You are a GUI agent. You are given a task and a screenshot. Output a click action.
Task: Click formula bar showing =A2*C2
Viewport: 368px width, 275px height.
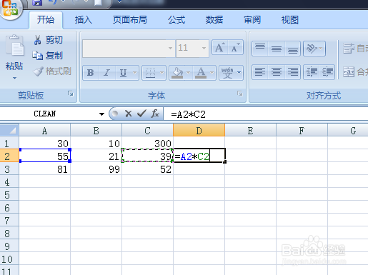[266, 114]
